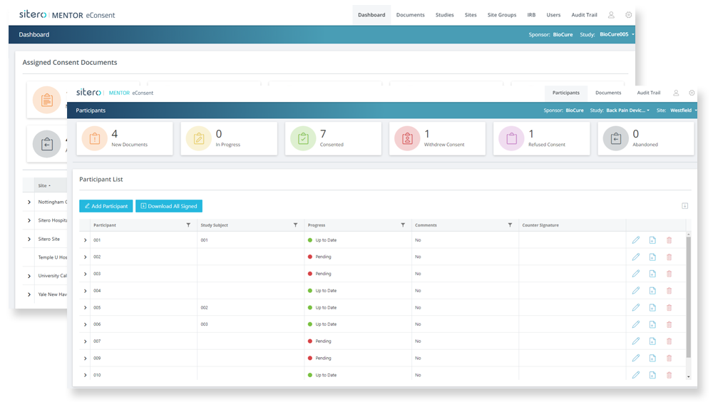Delete participant 009 with trash icon
This screenshot has width=718, height=402.
669,358
